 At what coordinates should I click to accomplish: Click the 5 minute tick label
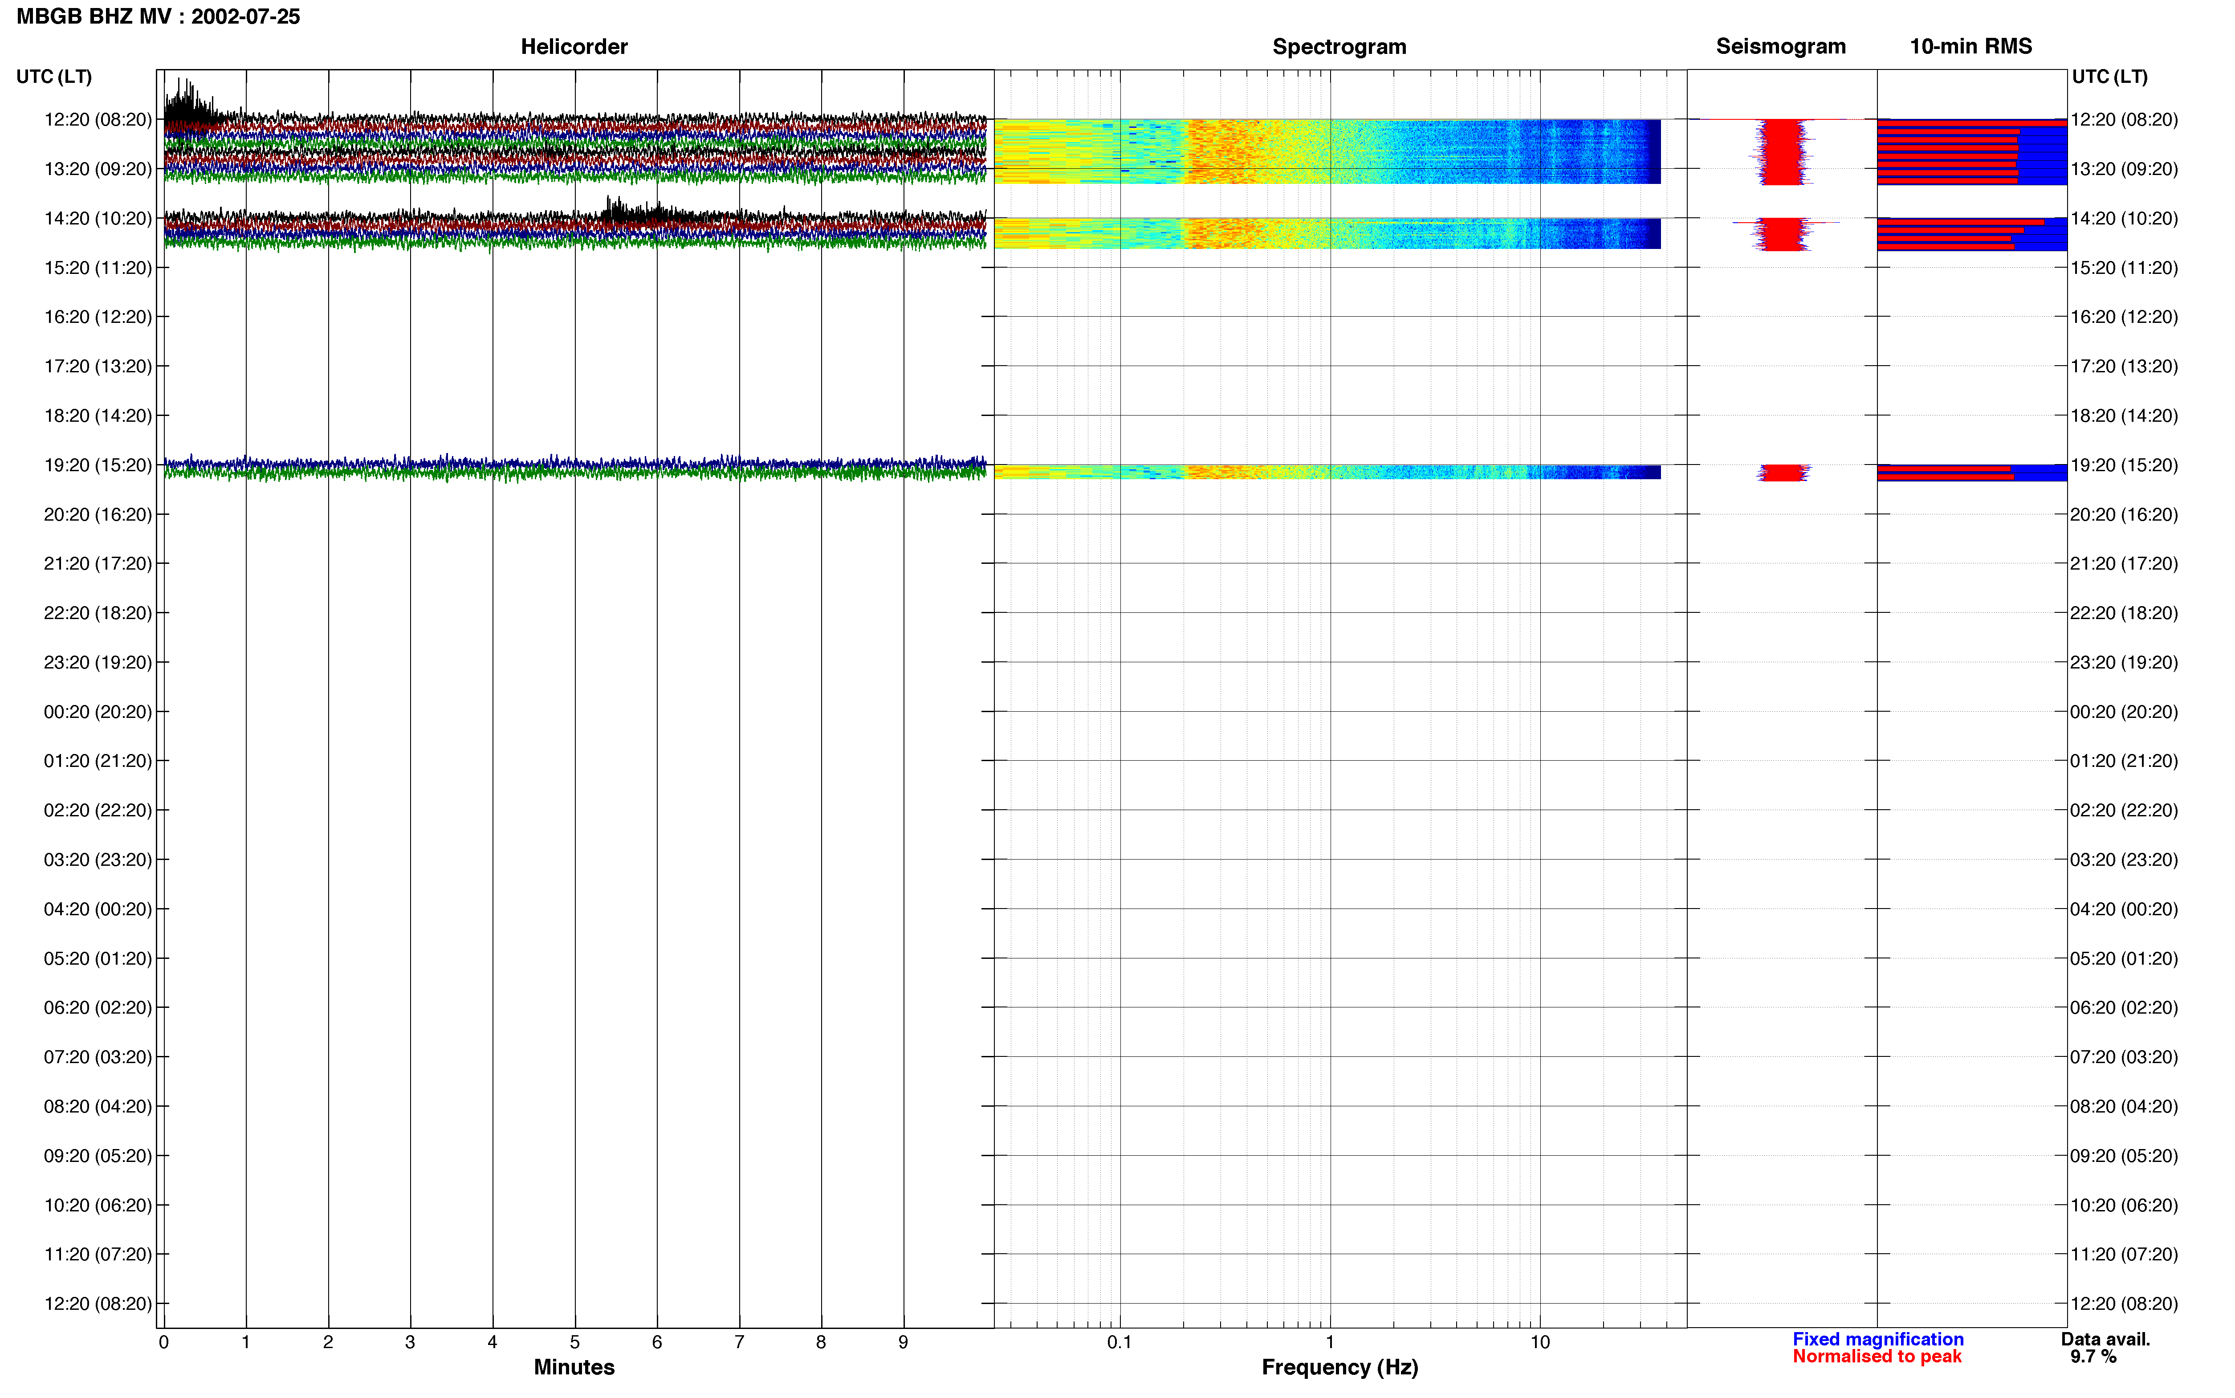[x=575, y=1341]
